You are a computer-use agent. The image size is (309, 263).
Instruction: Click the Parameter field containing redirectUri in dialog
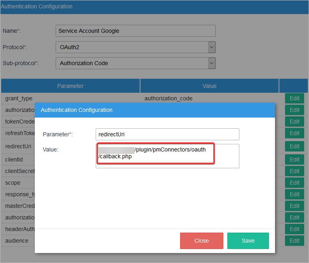167,134
